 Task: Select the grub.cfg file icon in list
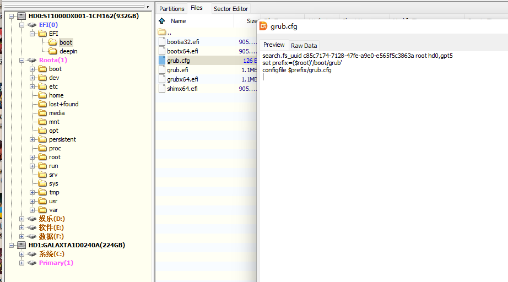click(162, 61)
